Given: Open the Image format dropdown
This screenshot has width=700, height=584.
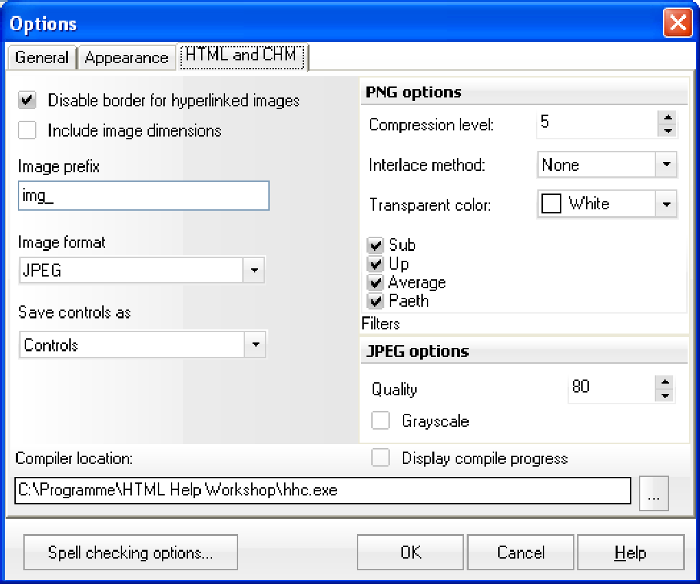Looking at the screenshot, I should tap(254, 270).
